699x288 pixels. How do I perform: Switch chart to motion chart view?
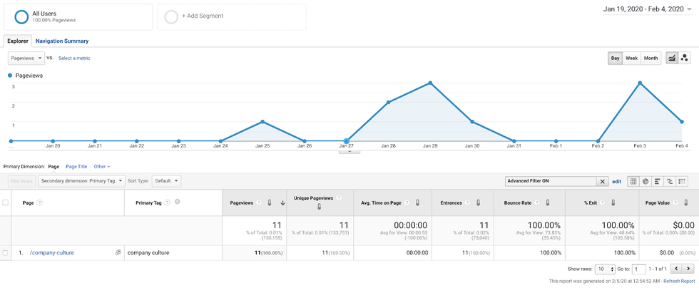pyautogui.click(x=685, y=58)
